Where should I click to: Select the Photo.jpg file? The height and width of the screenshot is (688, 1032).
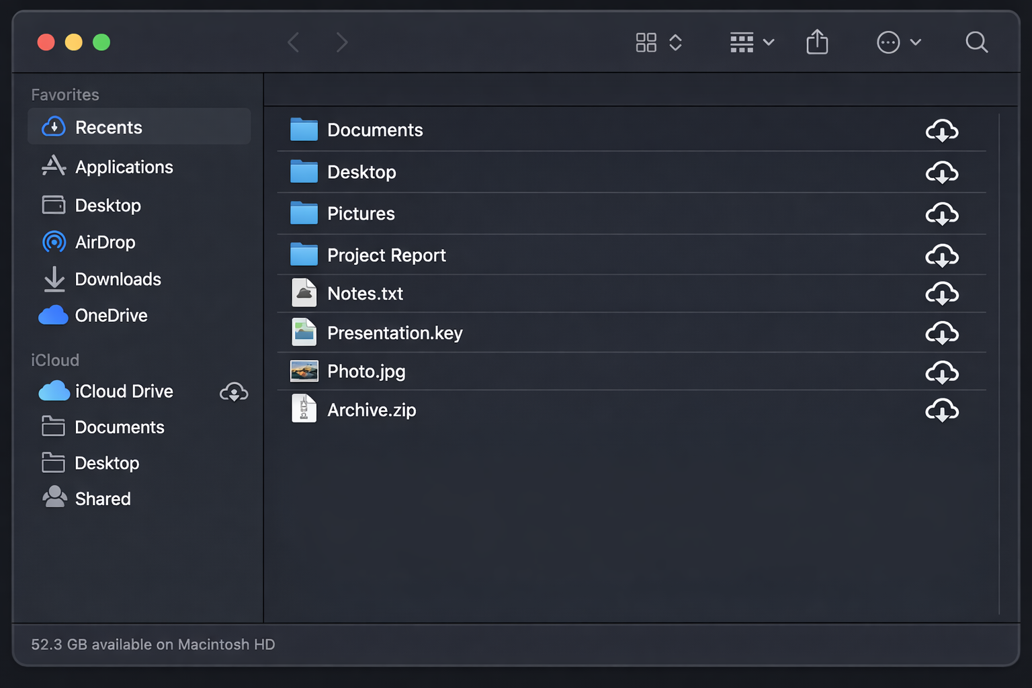pos(632,371)
